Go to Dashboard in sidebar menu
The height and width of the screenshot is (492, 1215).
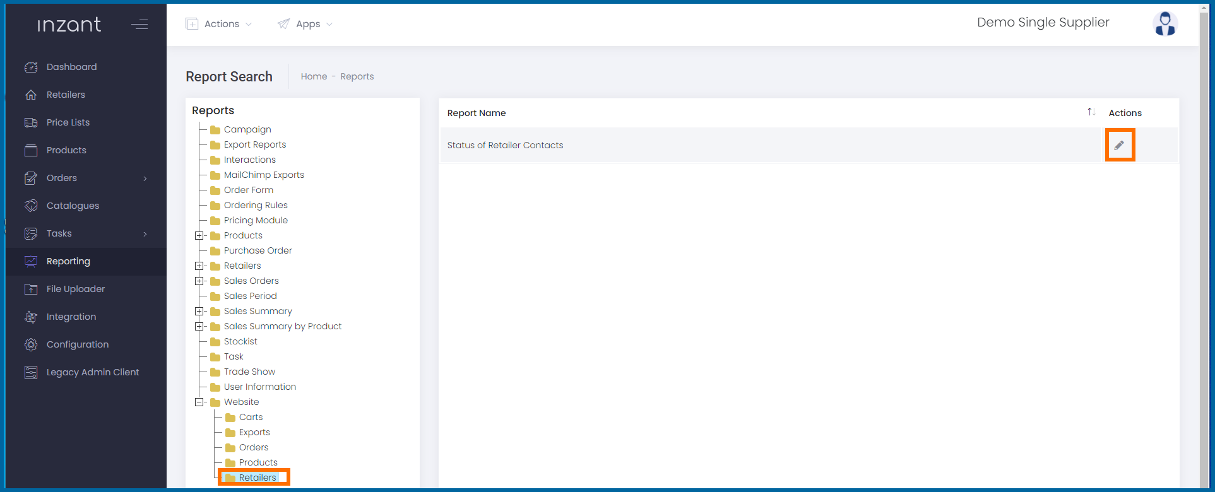click(71, 67)
